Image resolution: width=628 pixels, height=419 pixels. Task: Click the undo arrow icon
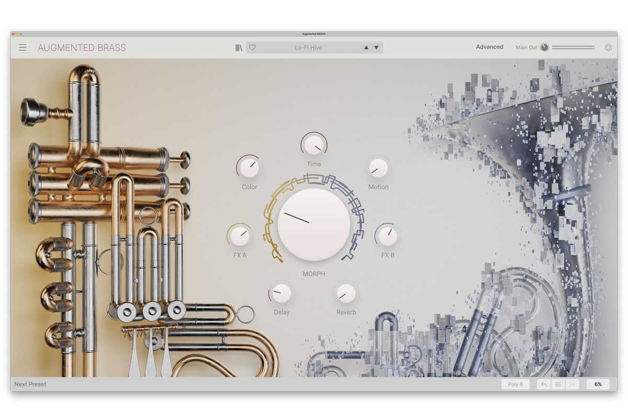tap(544, 384)
